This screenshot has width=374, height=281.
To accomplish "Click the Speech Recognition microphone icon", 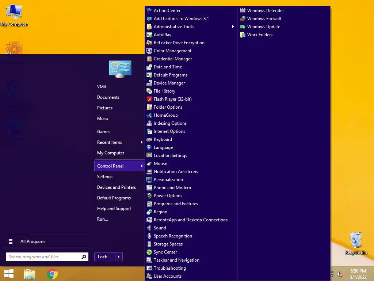I will pos(149,236).
